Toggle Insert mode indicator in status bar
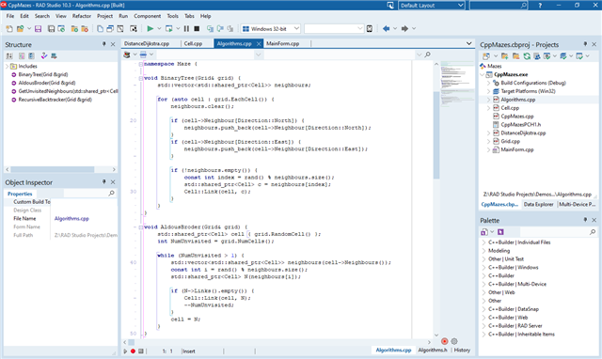The image size is (602, 359). (x=189, y=351)
